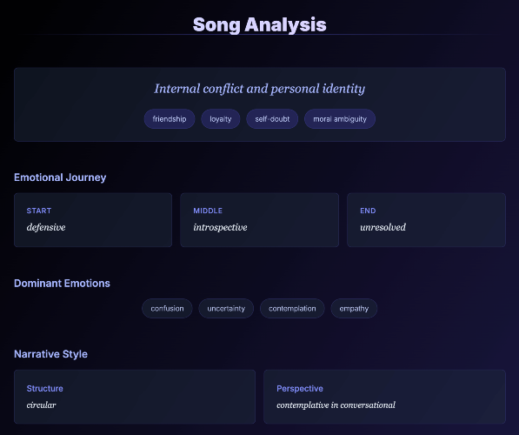Screen dimensions: 519x435
Task: Click the 'defensive' value
Action: pyautogui.click(x=46, y=227)
